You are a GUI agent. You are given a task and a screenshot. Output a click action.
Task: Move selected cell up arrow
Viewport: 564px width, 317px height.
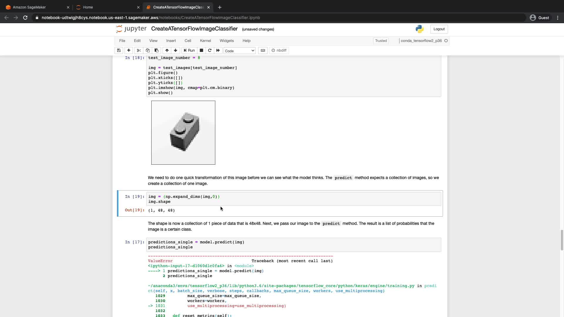coord(167,50)
